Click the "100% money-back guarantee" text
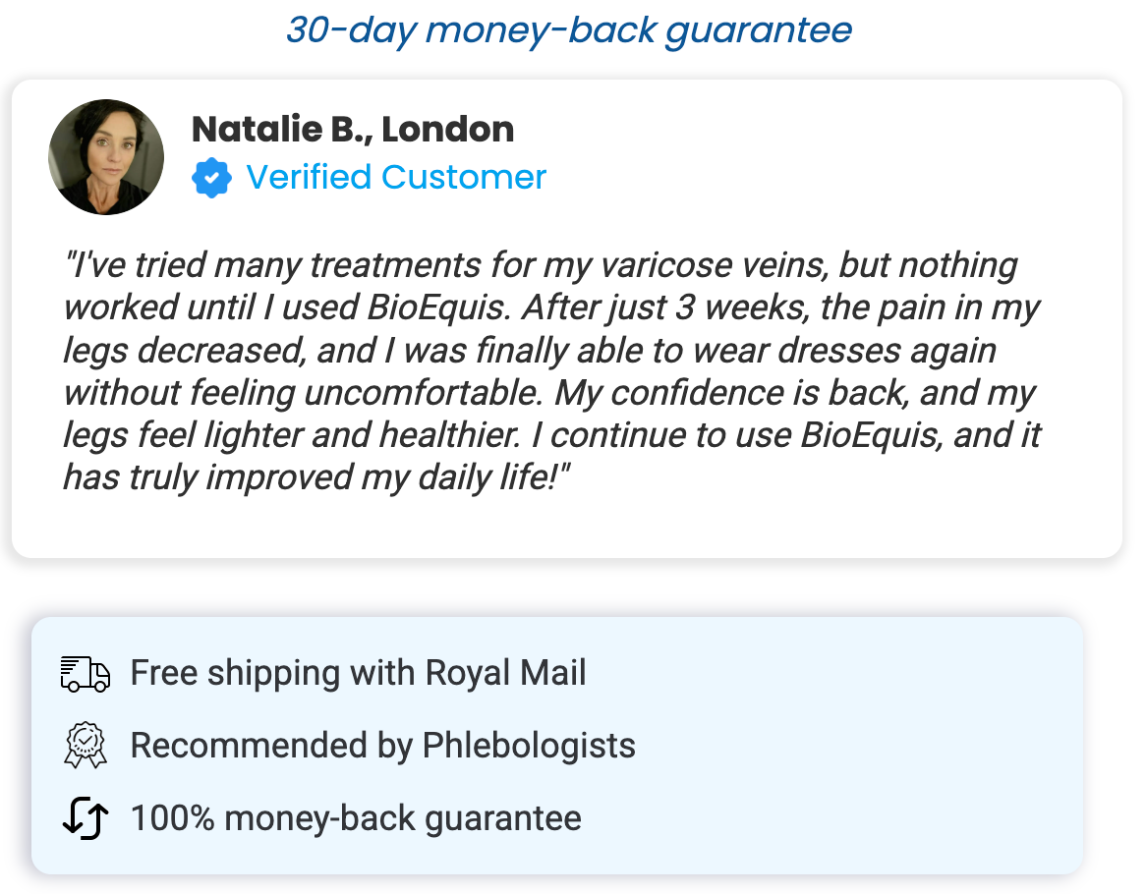 356,818
